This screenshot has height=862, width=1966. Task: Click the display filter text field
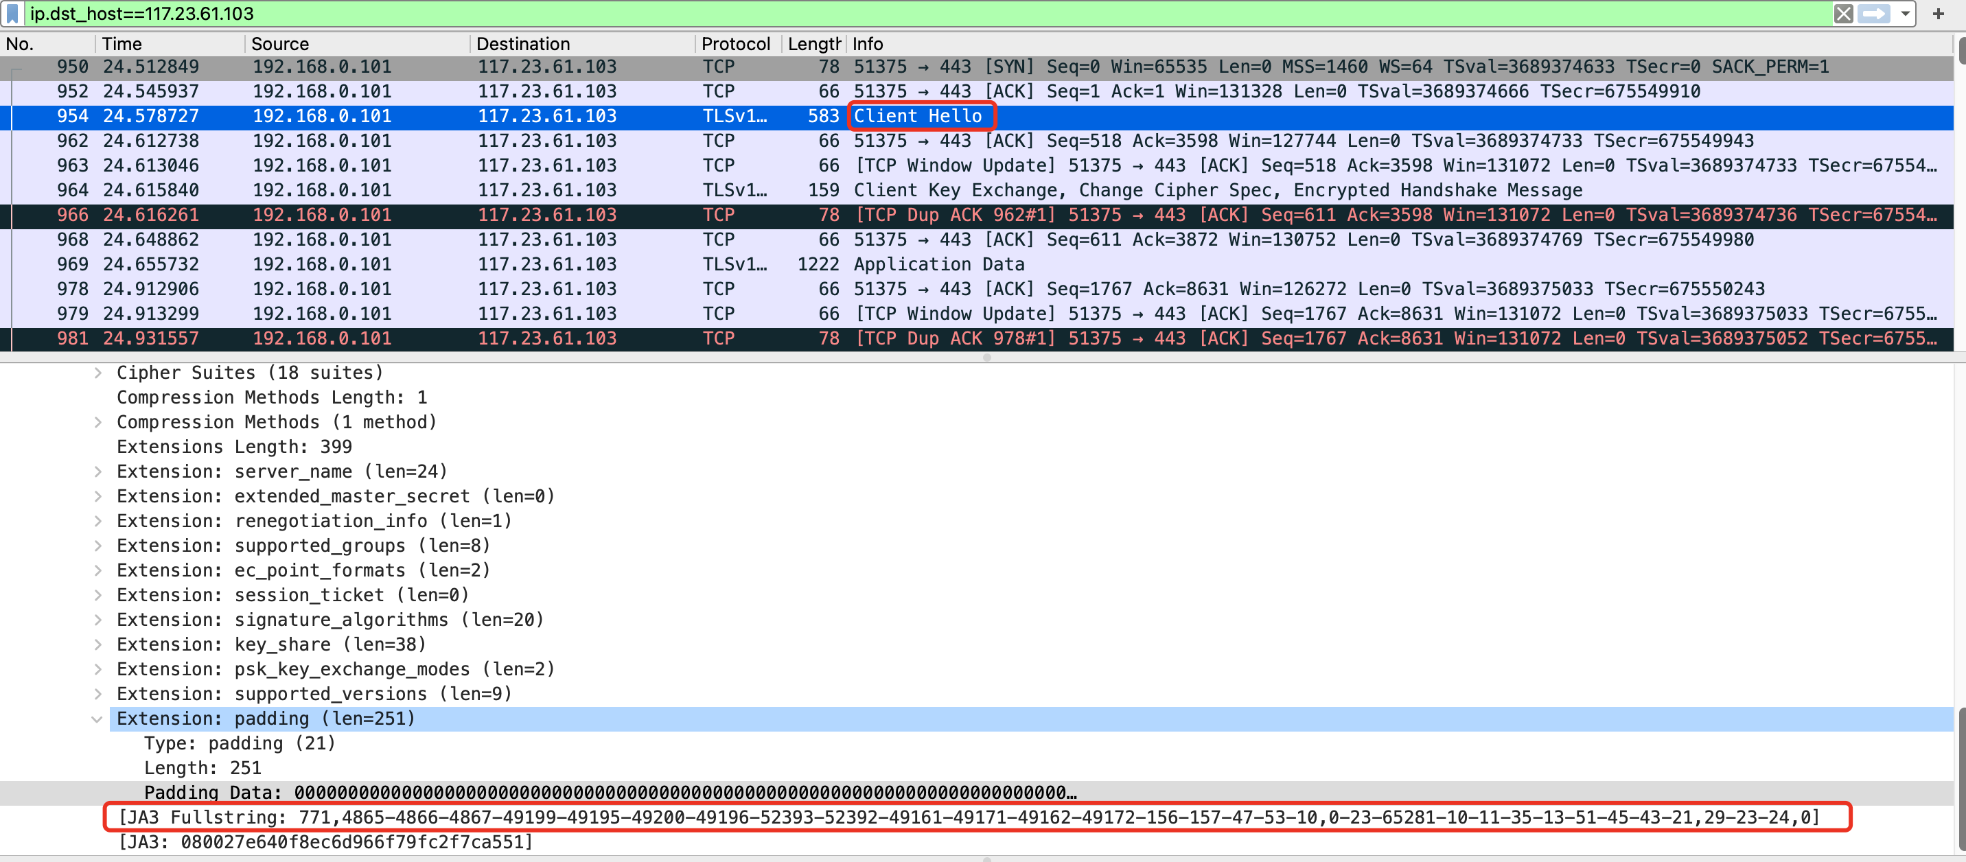pos(916,14)
